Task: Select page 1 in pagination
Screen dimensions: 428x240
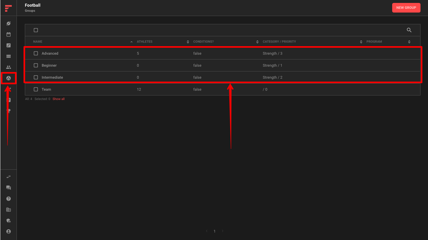Action: (x=214, y=231)
